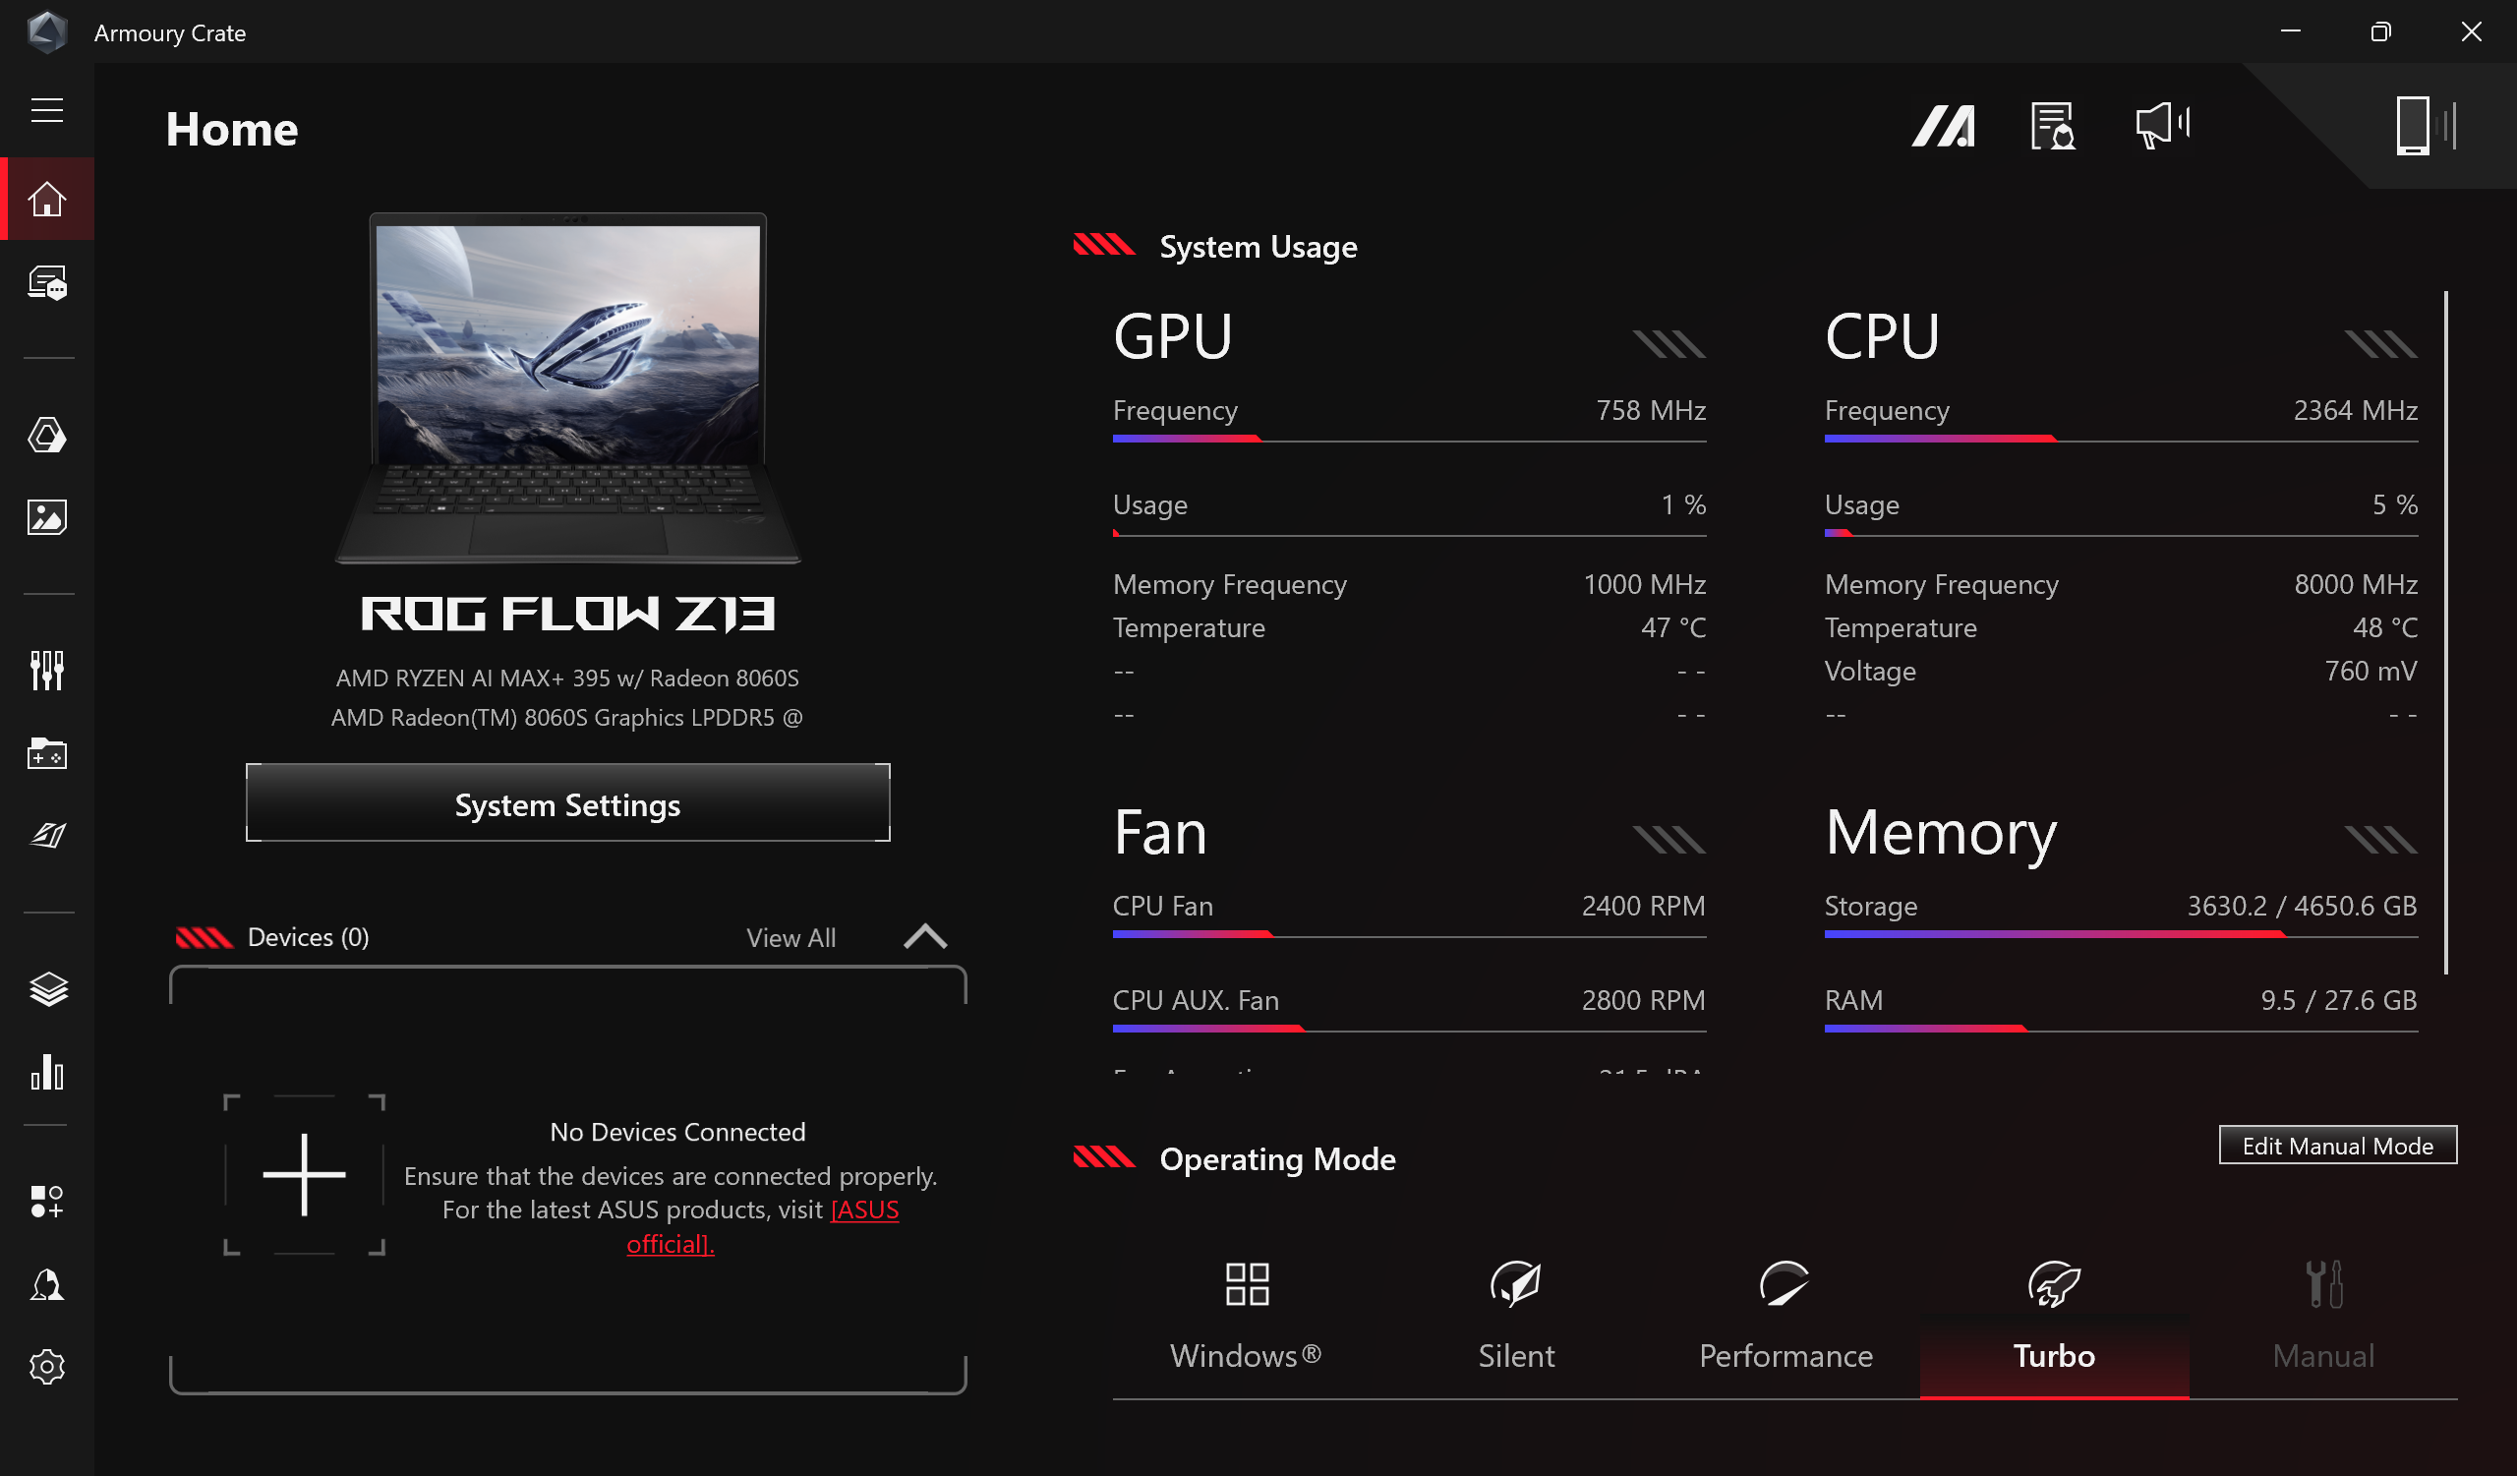Click the System Usage section heading

pos(1258,247)
